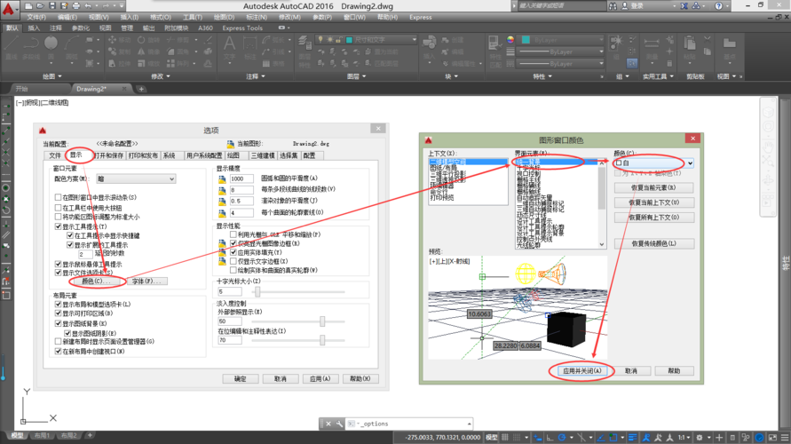Select the Line tool in the draw panel
791x444 pixels.
coord(12,46)
